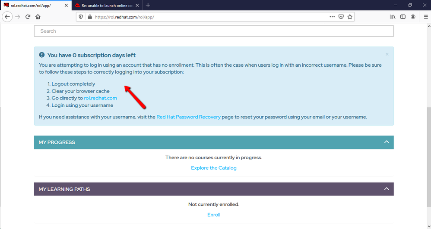Click into the Search field
This screenshot has width=431, height=229.
coord(214,31)
